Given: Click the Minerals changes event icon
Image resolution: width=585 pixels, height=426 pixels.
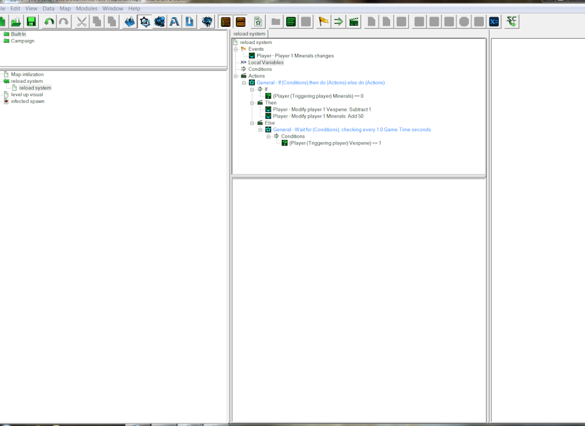Looking at the screenshot, I should click(x=252, y=55).
